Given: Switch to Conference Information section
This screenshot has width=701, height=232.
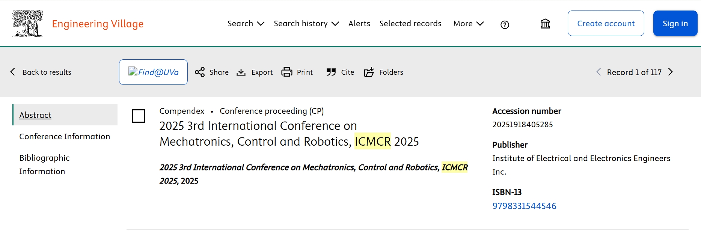Looking at the screenshot, I should pyautogui.click(x=65, y=136).
